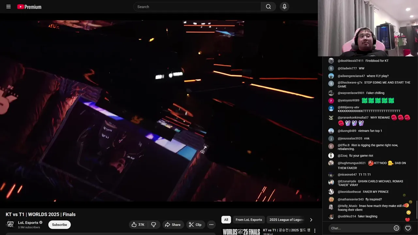Click username @wayvenleow5901 in chat
The height and width of the screenshot is (235, 418).
tap(351, 93)
